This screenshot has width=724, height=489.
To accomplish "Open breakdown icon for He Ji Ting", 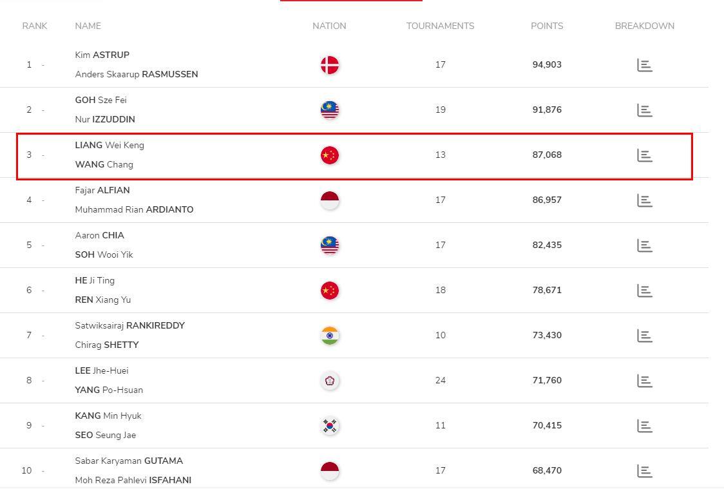I will click(x=644, y=291).
